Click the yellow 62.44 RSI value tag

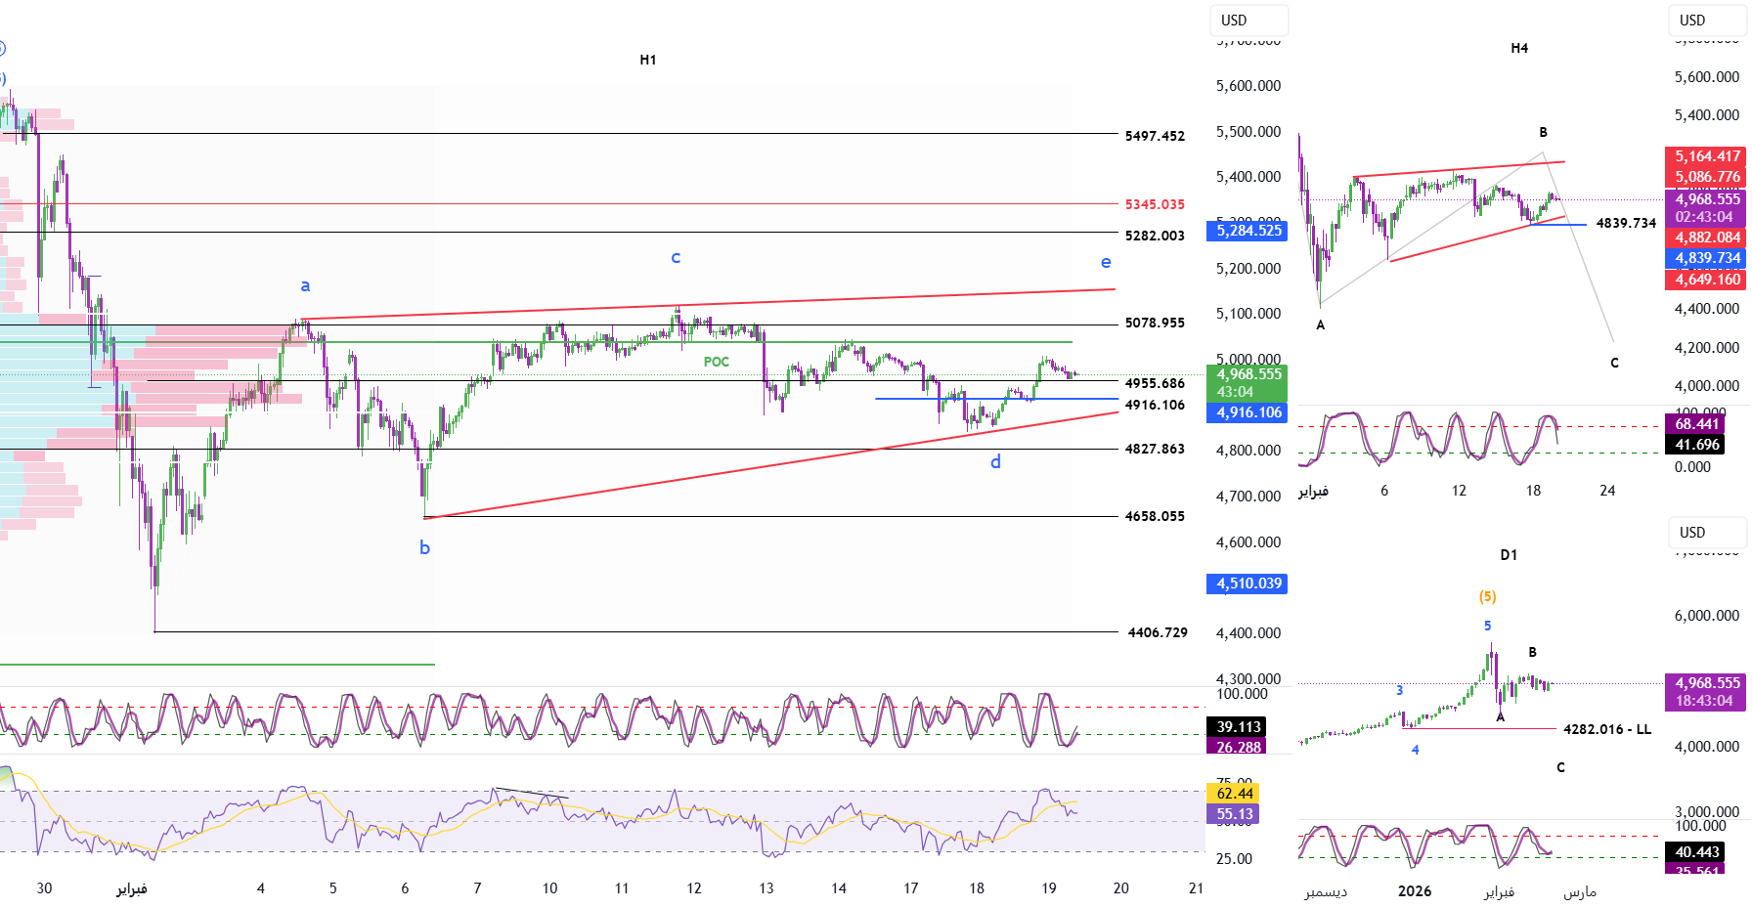point(1234,794)
